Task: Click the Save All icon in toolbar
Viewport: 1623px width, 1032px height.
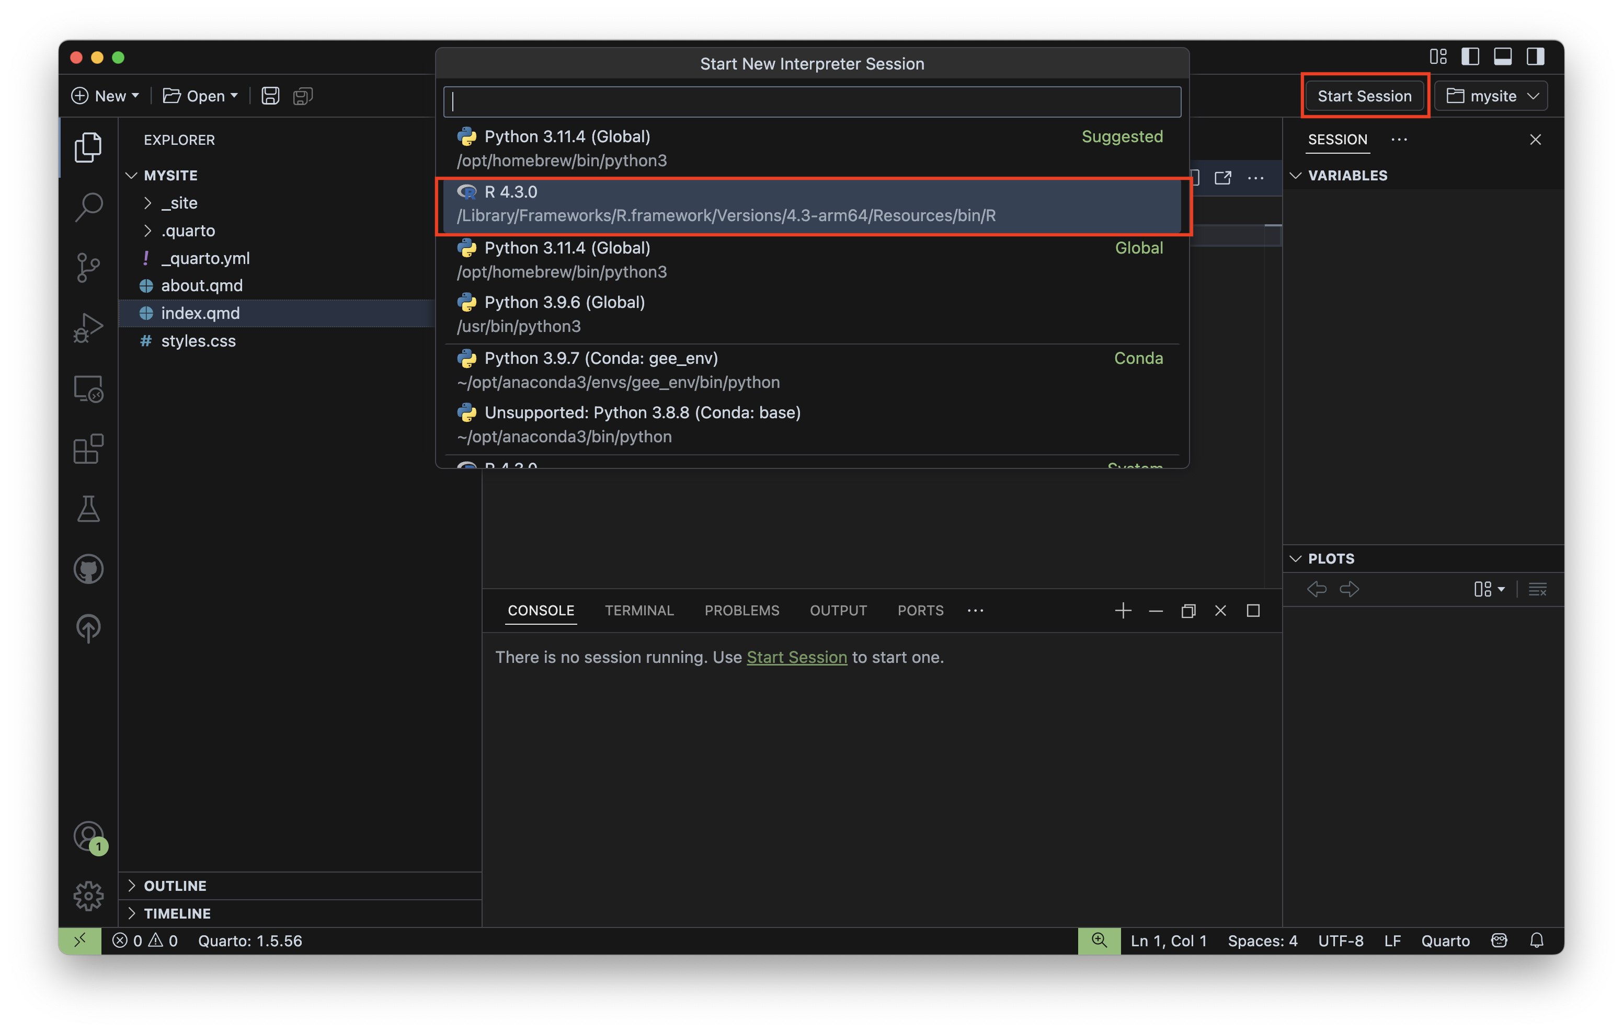Action: pos(303,96)
